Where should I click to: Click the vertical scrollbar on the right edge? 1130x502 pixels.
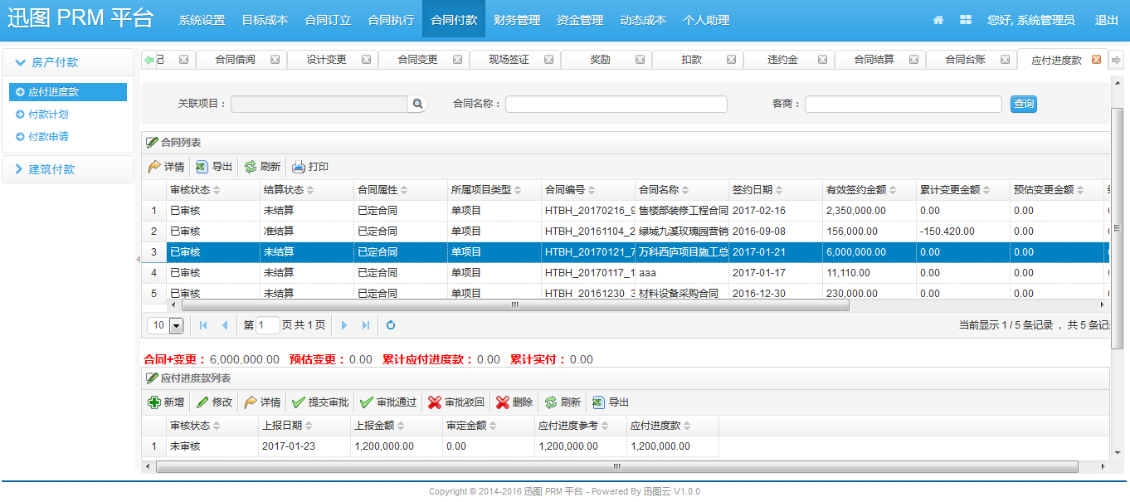click(1118, 228)
